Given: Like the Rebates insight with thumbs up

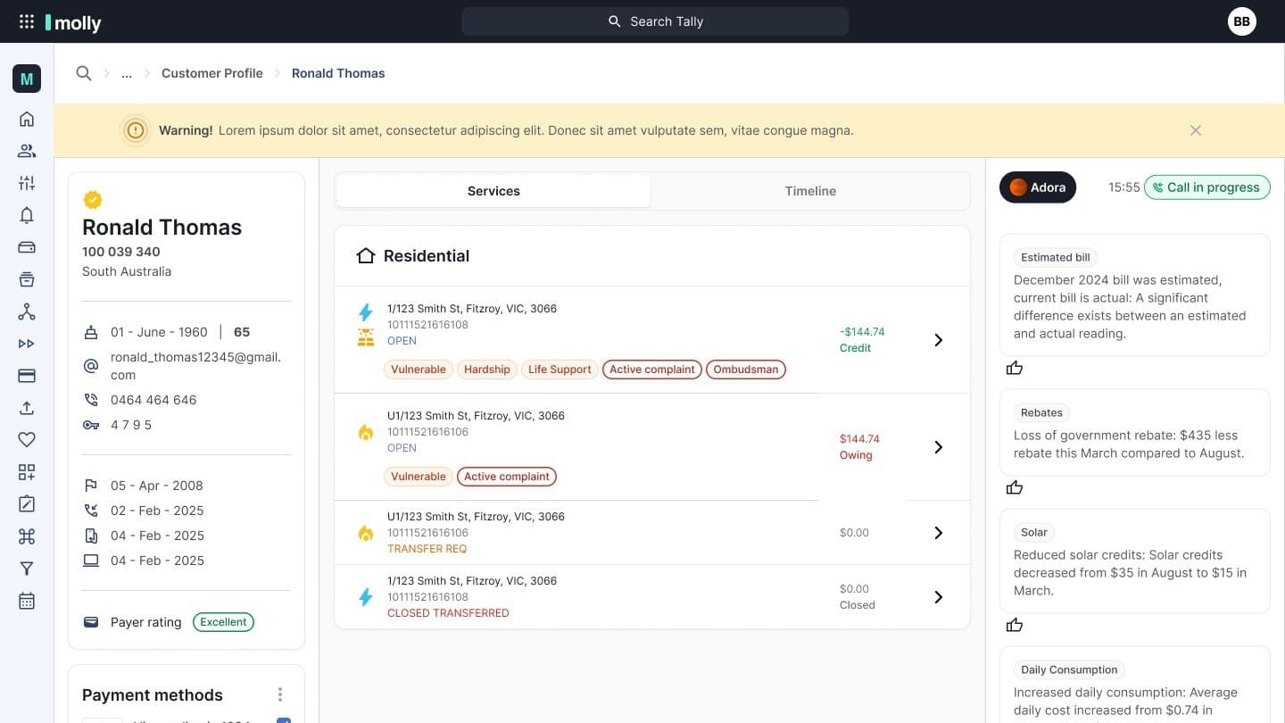Looking at the screenshot, I should pos(1015,487).
